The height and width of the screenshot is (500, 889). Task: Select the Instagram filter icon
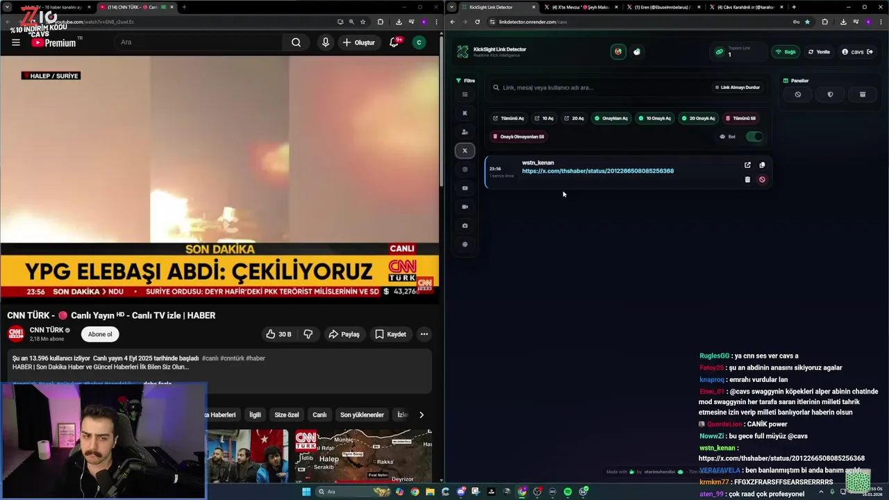pos(465,169)
